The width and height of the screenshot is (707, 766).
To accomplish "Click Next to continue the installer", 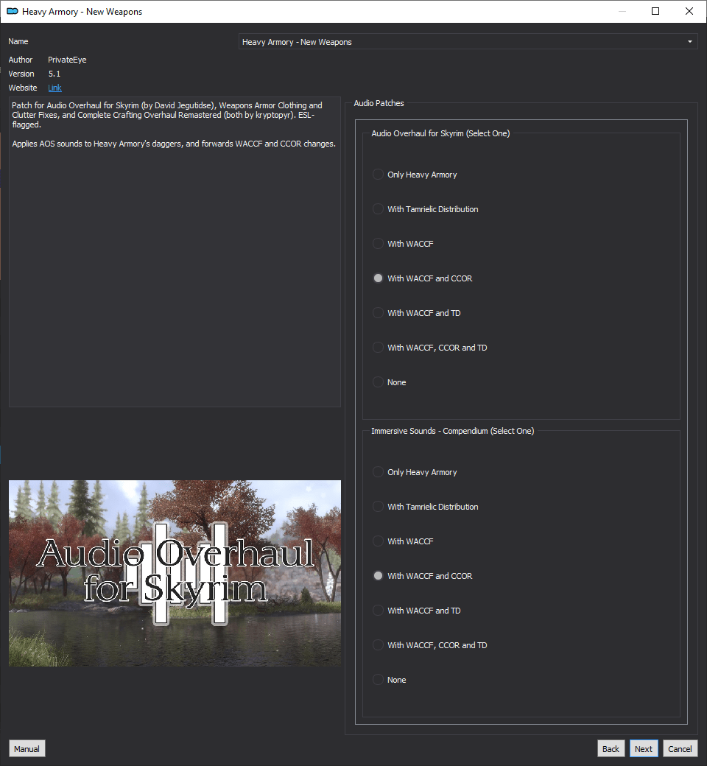I will (644, 749).
